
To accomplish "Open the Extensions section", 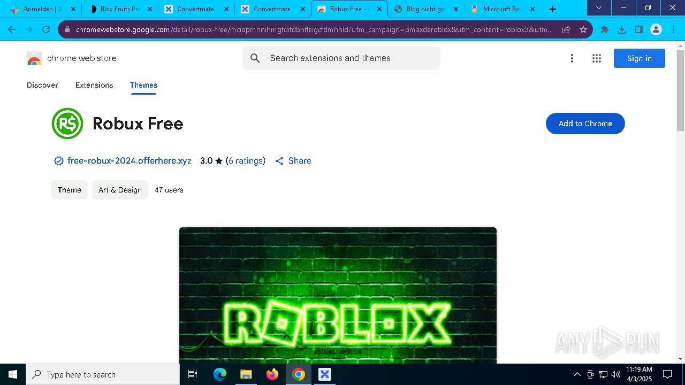I will point(94,85).
